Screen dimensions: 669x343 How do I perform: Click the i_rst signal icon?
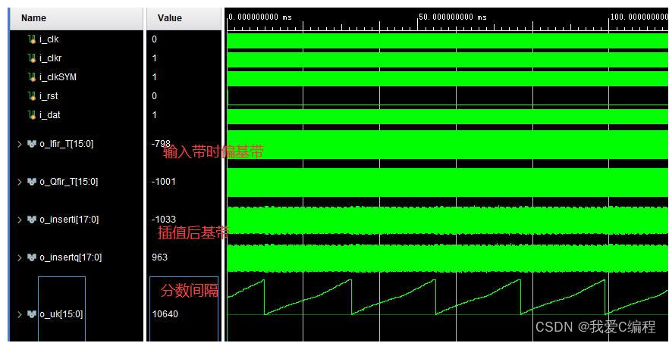pyautogui.click(x=31, y=96)
